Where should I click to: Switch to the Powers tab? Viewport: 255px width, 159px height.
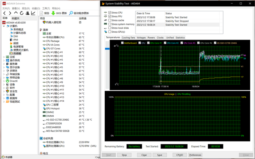coord(151,38)
